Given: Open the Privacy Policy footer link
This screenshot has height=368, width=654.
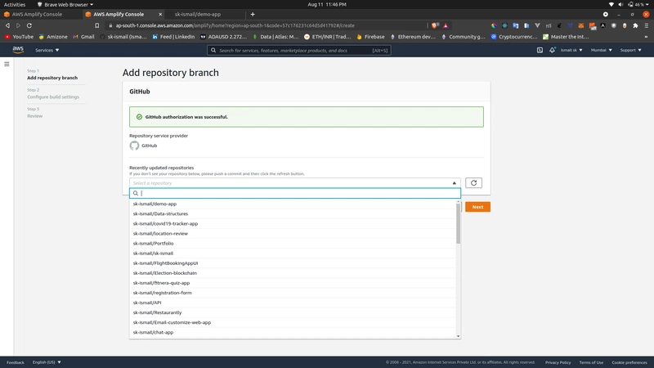Looking at the screenshot, I should (558, 362).
